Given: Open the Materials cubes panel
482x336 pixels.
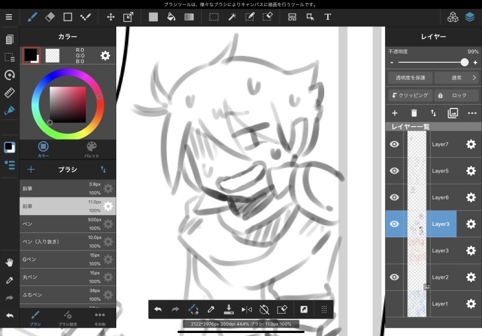Looking at the screenshot, I should pos(452,17).
